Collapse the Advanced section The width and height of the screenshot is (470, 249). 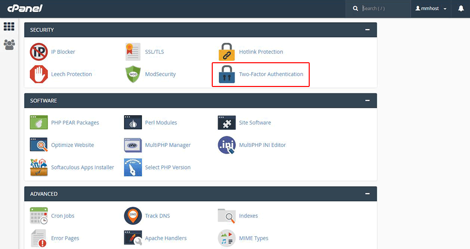point(368,194)
